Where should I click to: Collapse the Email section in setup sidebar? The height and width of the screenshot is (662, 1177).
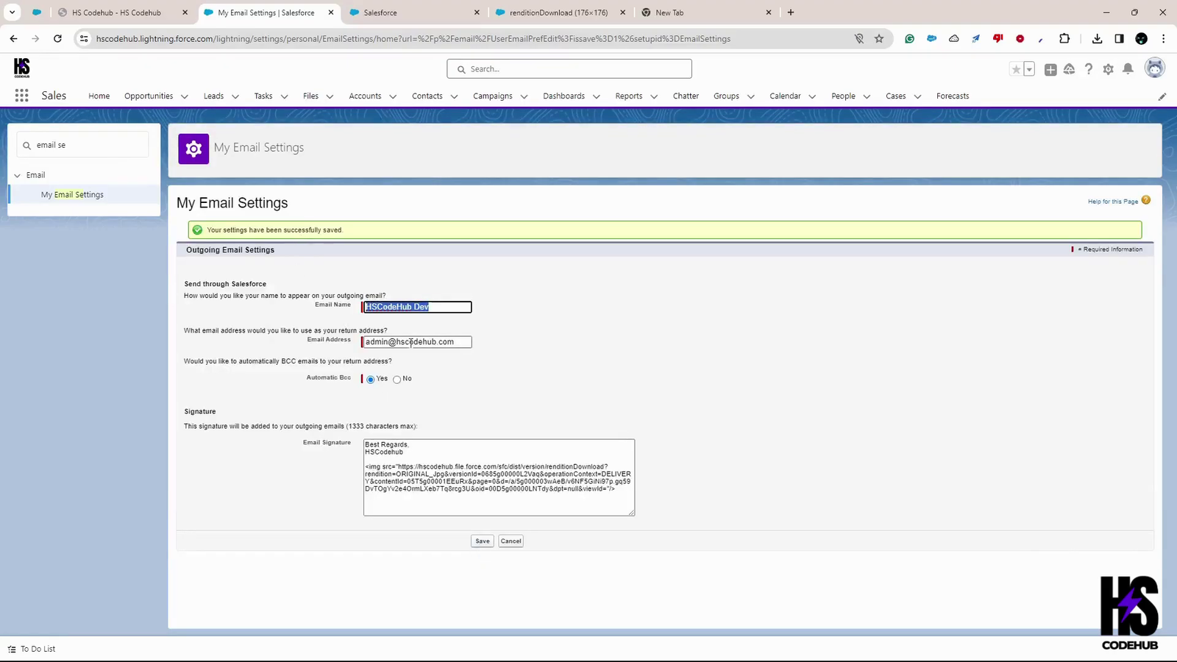17,175
